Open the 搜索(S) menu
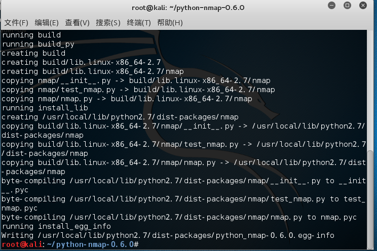The width and height of the screenshot is (377, 251). pos(108,23)
